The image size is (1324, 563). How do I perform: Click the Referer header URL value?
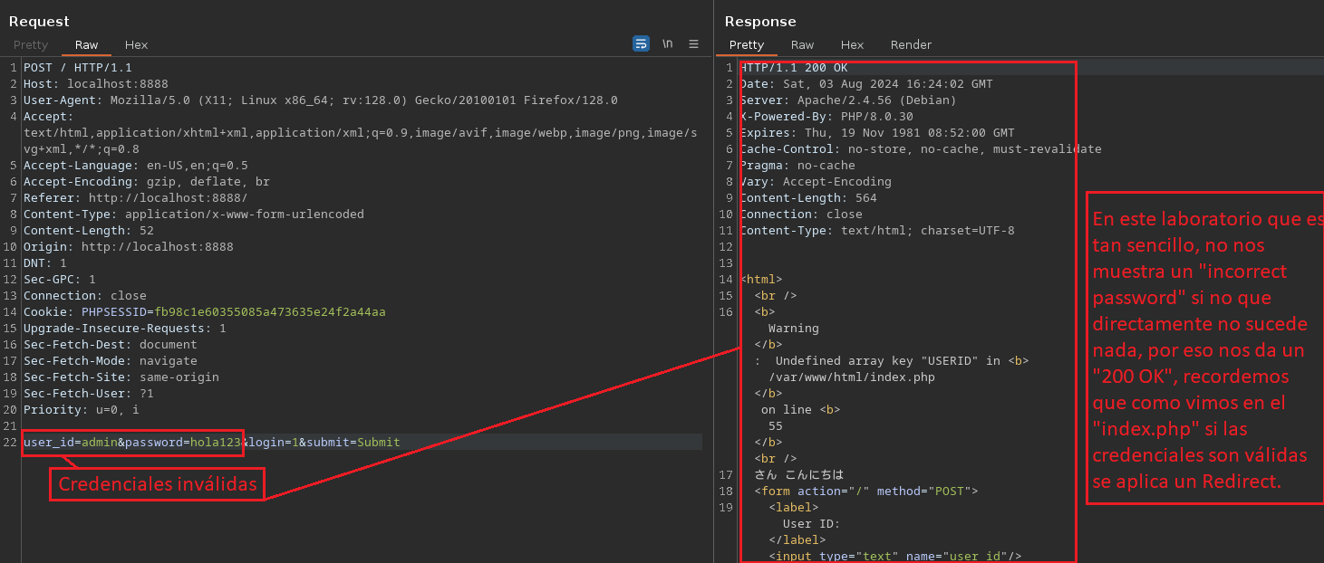click(168, 198)
